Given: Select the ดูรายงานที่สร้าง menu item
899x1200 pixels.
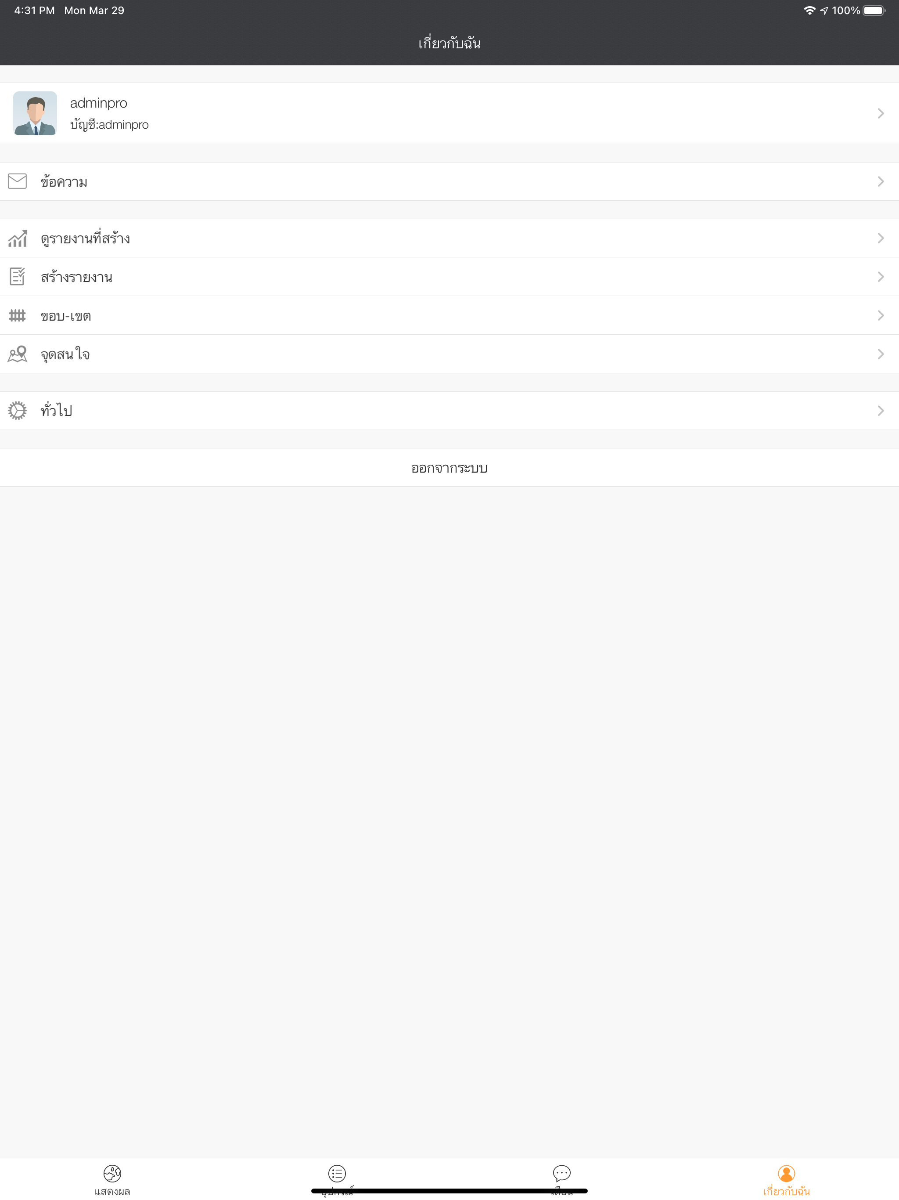Looking at the screenshot, I should (449, 238).
